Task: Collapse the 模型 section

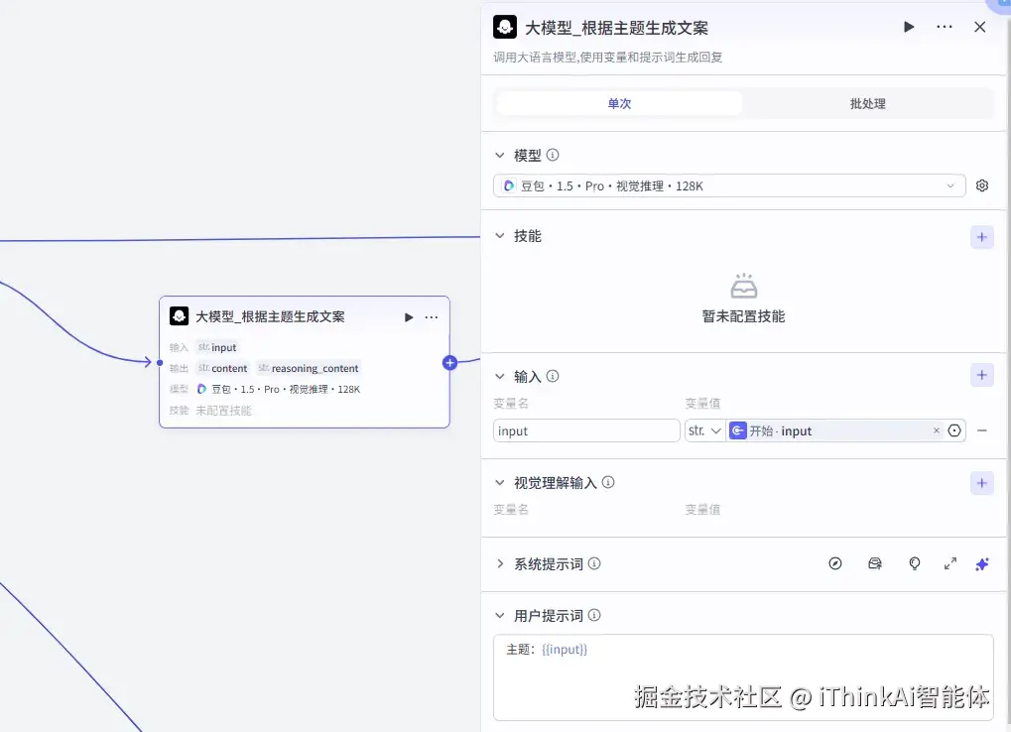Action: click(x=500, y=156)
